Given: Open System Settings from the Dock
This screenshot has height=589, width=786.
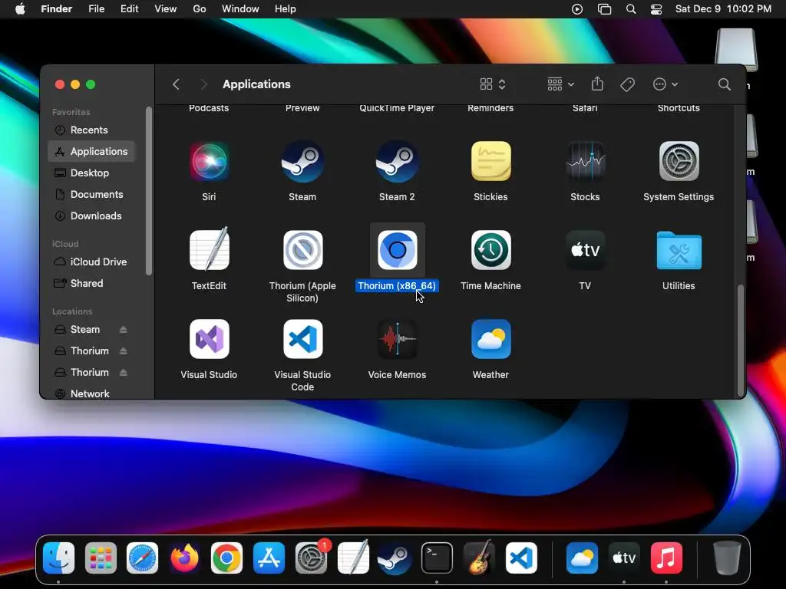Looking at the screenshot, I should [311, 558].
